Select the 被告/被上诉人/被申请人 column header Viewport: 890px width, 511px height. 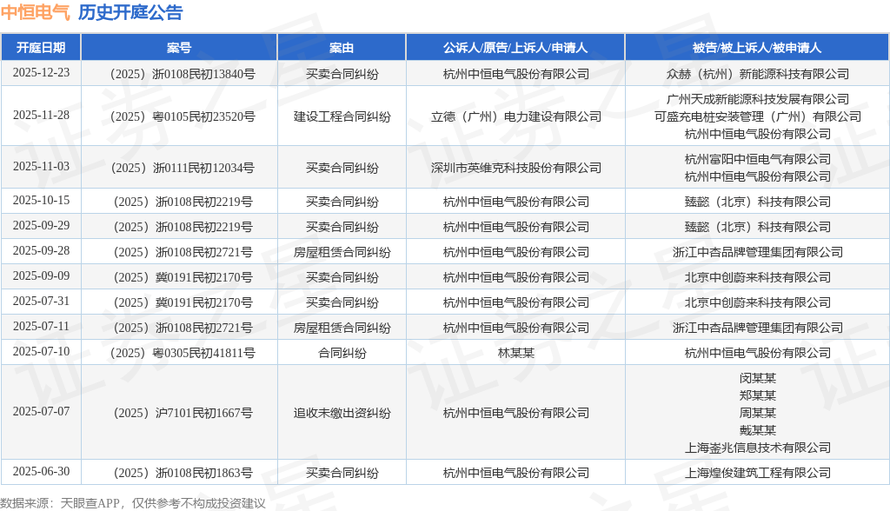(757, 48)
